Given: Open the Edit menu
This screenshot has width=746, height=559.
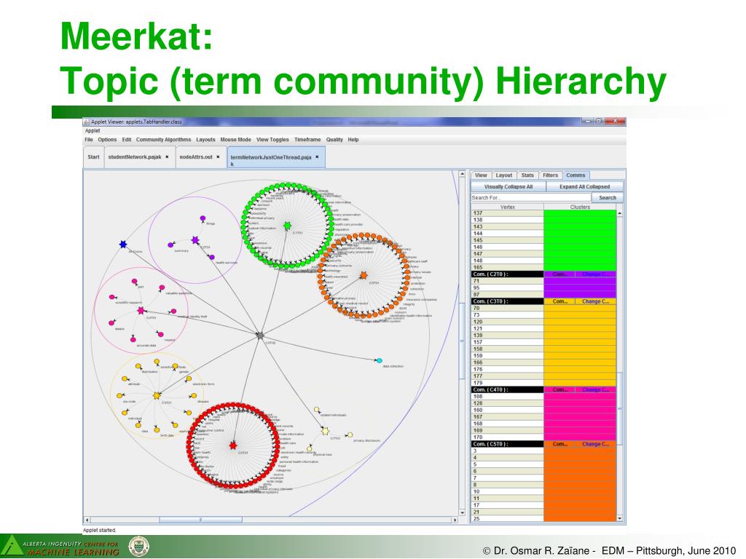Looking at the screenshot, I should click(x=127, y=140).
